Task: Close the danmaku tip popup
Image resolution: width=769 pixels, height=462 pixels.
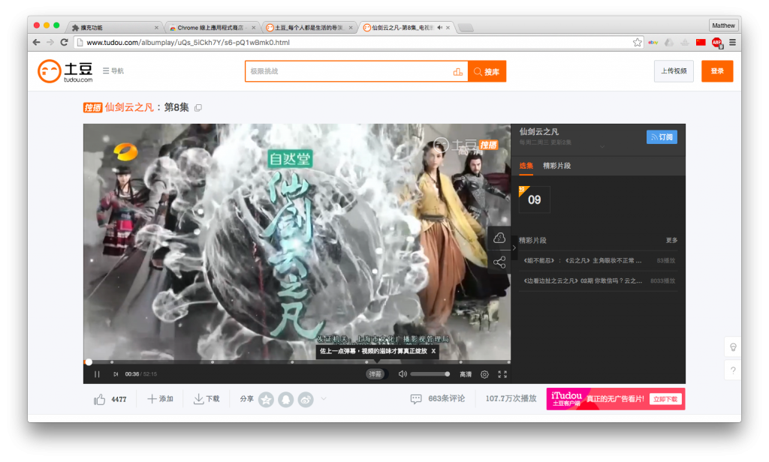Action: (433, 351)
